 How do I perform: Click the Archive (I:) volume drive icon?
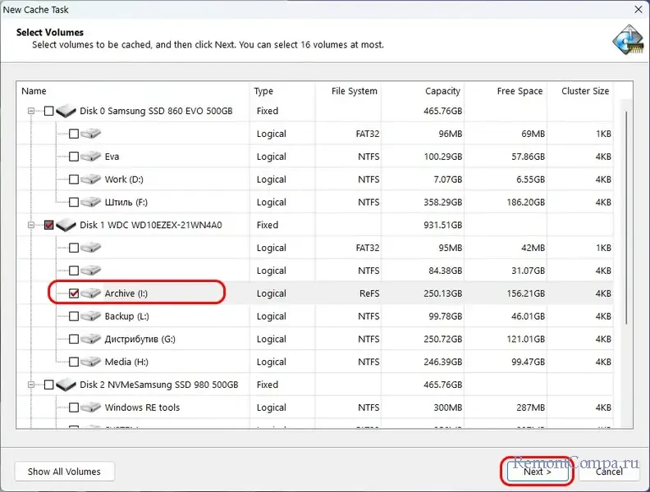click(x=91, y=294)
